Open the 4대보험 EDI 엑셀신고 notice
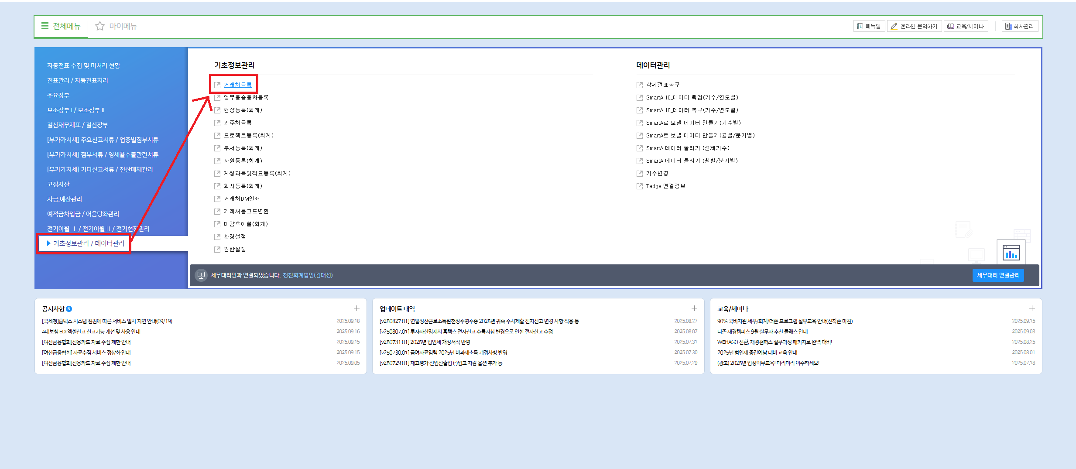The height and width of the screenshot is (469, 1076). pos(91,332)
